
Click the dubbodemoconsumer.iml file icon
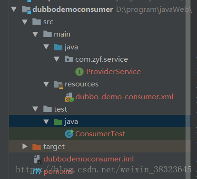pos(38,159)
